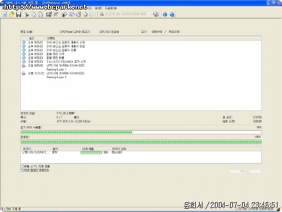This screenshot has height=212, width=282.
Task: Click the Choose recorder icon beside the drive list
Action: [156, 15]
